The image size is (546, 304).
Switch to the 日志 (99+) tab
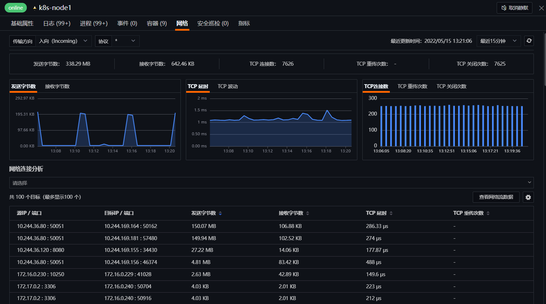[57, 23]
